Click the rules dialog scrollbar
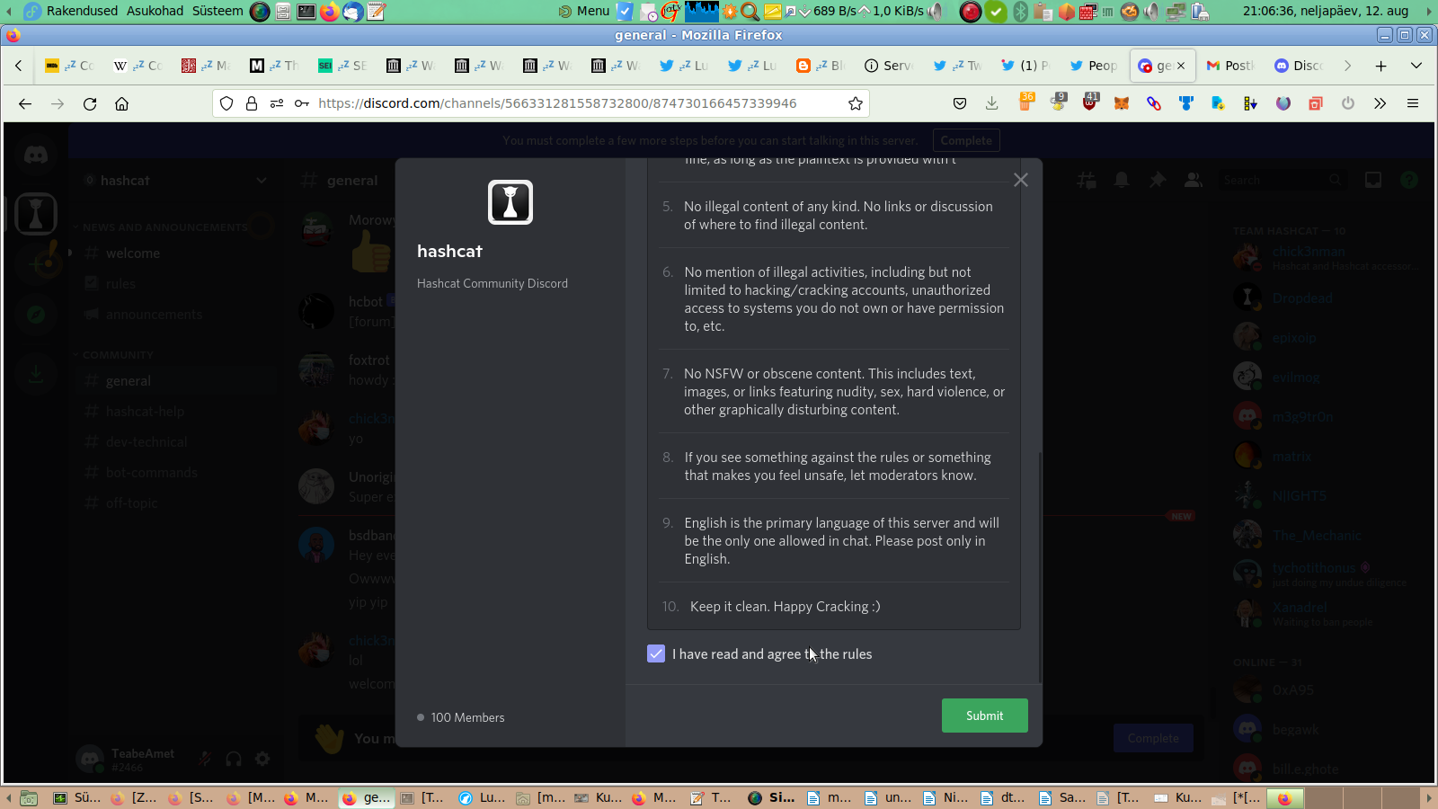 click(1040, 566)
